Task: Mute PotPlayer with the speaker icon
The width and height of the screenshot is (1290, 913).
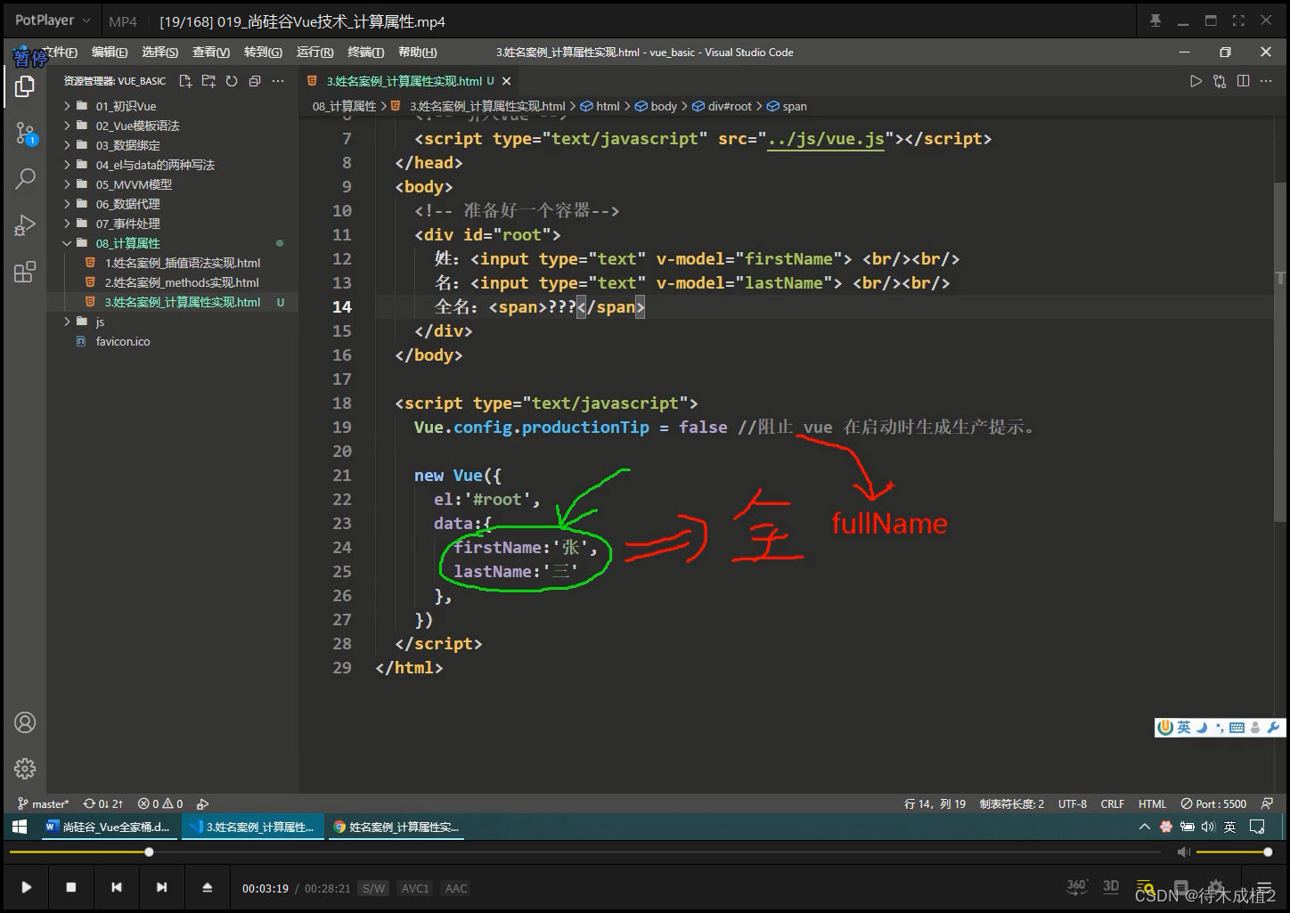Action: tap(1183, 852)
